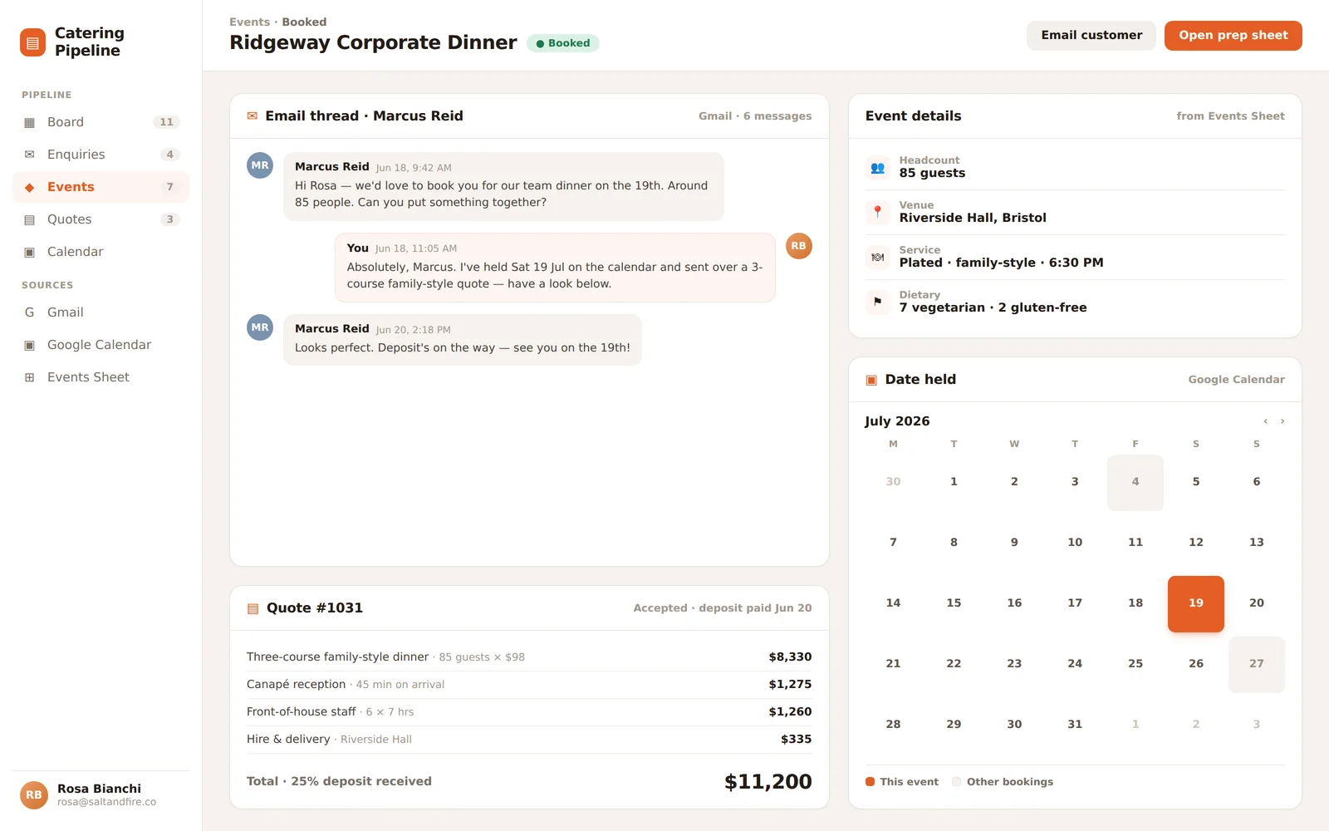This screenshot has height=831, width=1329.
Task: Click the Calendar sidebar icon
Action: (x=30, y=252)
